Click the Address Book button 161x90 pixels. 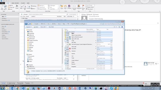tap(90, 7)
